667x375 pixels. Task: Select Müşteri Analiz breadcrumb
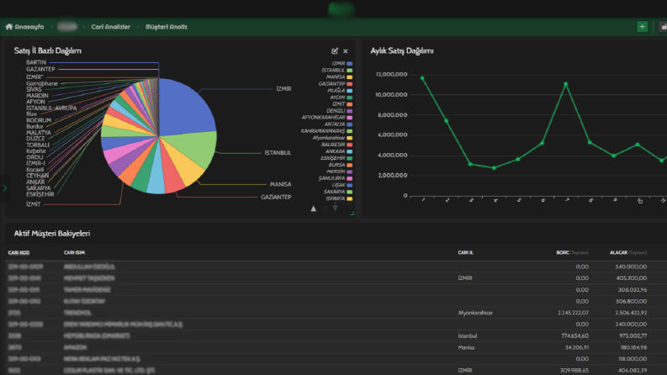167,27
